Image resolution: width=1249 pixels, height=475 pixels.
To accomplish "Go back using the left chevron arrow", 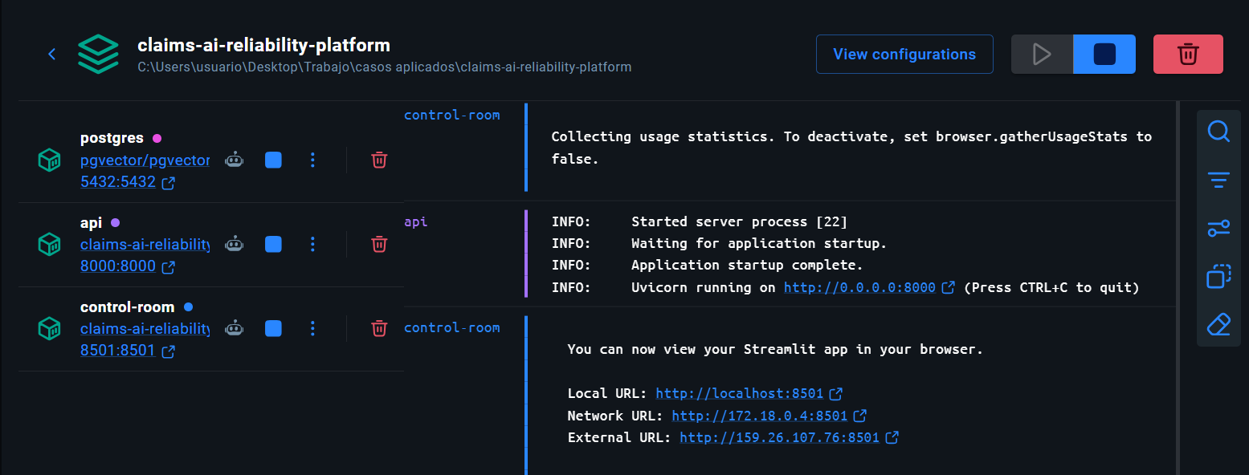I will 51,54.
